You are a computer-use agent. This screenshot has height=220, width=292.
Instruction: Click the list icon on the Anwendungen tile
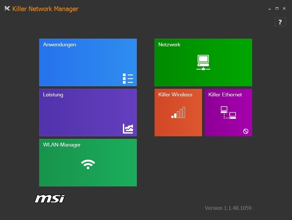[128, 78]
